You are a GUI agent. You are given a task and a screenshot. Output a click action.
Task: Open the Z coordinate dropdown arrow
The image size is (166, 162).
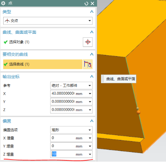coord(90,110)
